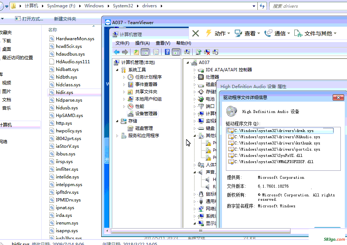Click the blue help question mark icon
Viewport: 347px width, 245px height.
coord(167,52)
